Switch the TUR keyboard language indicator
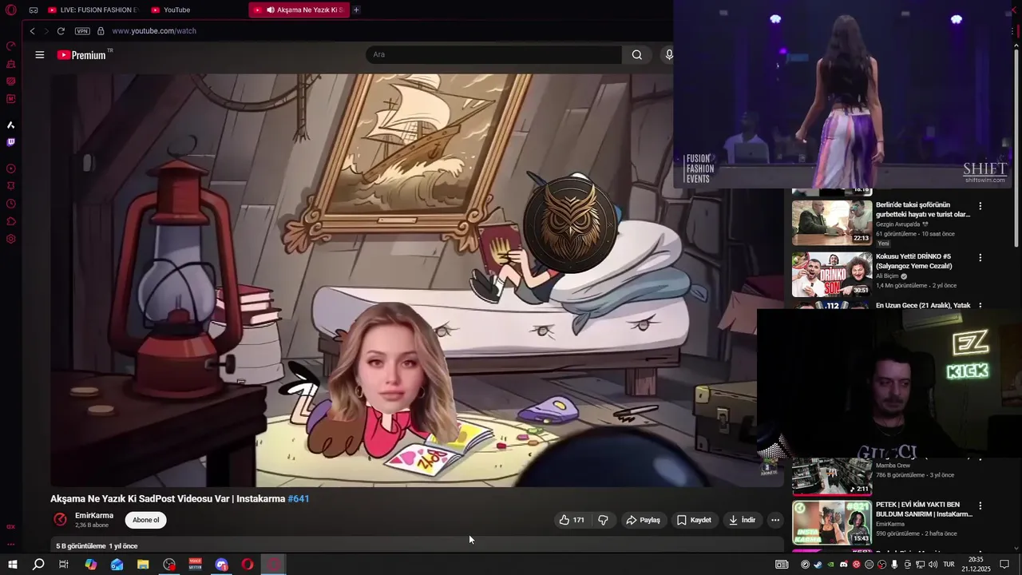Screen dimensions: 1022x575 coord(949,565)
